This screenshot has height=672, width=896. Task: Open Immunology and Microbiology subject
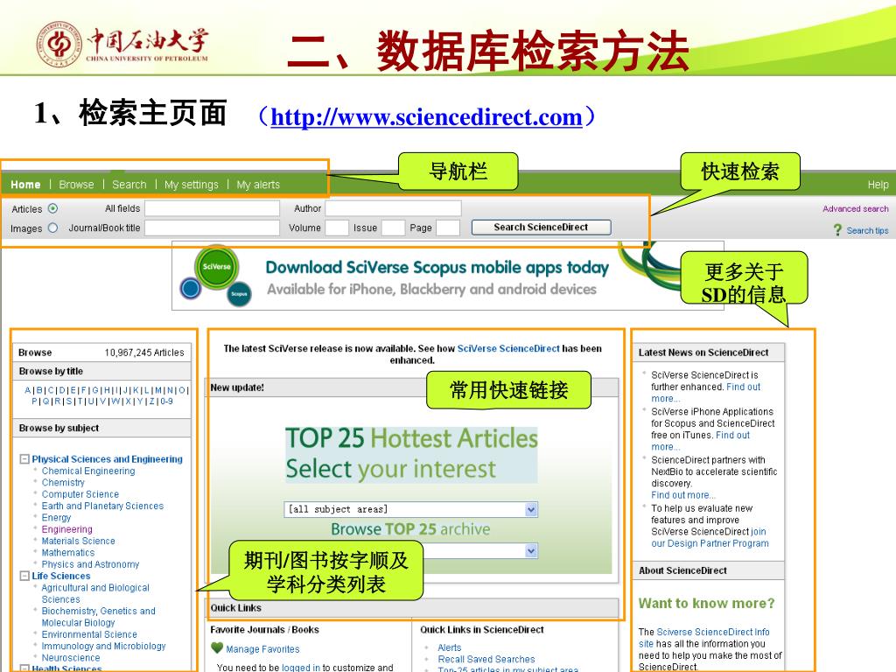(103, 646)
